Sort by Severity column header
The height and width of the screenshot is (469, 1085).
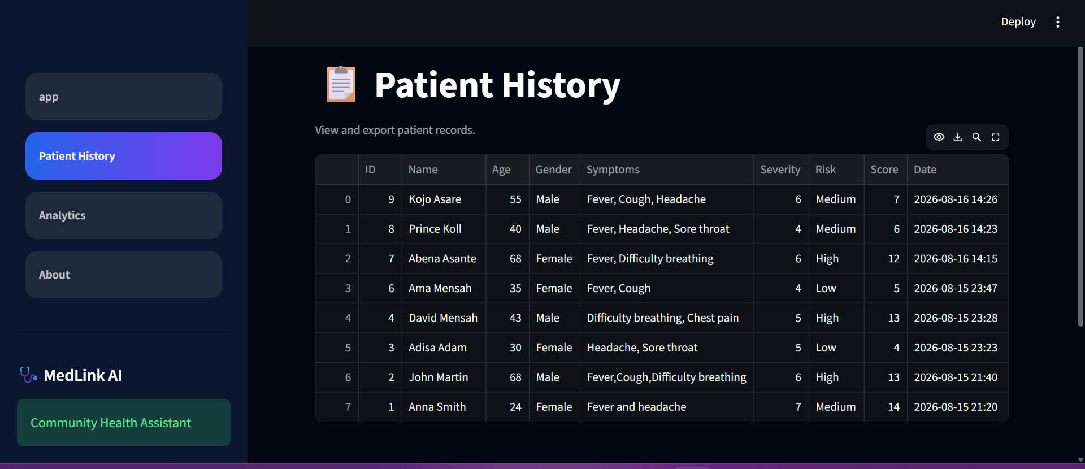coord(781,170)
